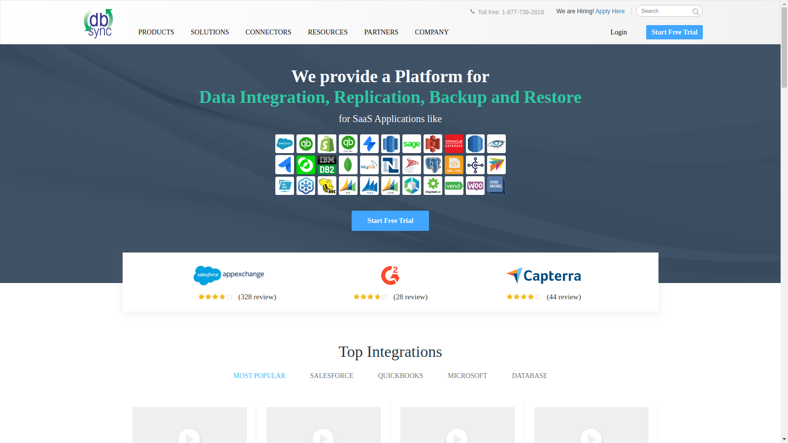
Task: Open the CONNECTORS menu
Action: pos(268,32)
